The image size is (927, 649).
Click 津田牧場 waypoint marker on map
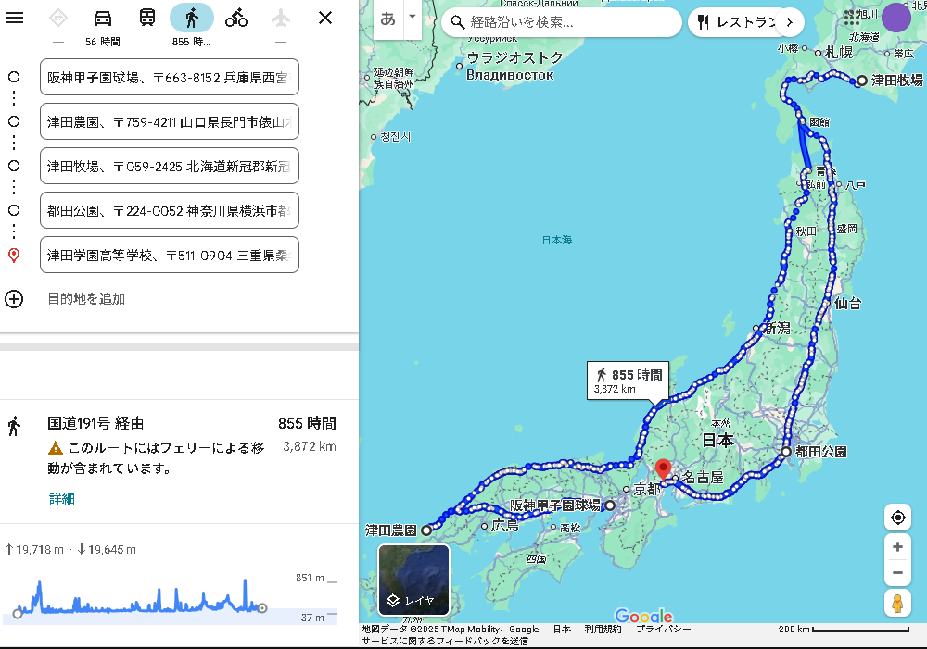[862, 80]
